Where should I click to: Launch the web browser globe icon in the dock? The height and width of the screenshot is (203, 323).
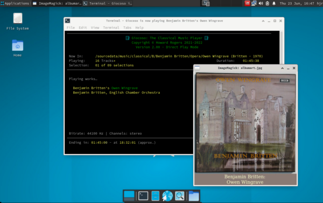click(167, 195)
